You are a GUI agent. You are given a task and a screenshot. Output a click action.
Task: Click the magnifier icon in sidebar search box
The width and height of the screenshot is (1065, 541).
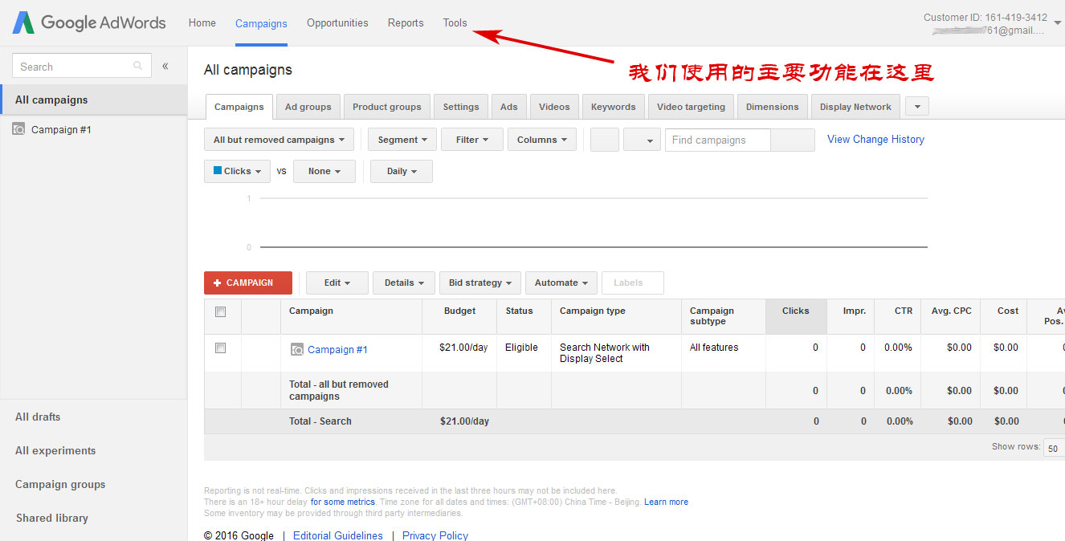point(138,66)
